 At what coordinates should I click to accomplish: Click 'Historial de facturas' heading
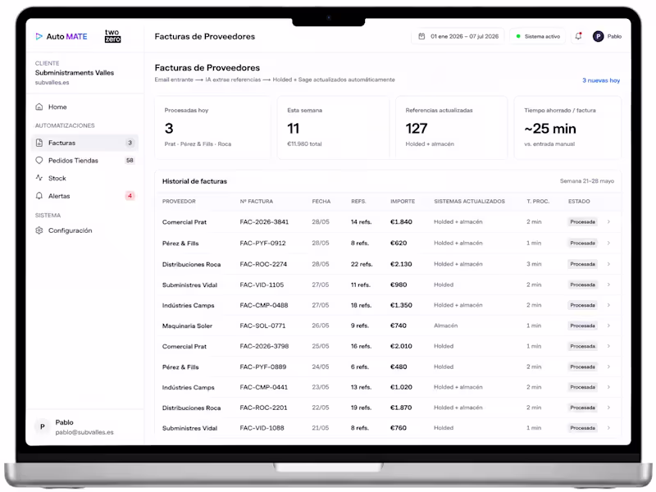point(194,181)
